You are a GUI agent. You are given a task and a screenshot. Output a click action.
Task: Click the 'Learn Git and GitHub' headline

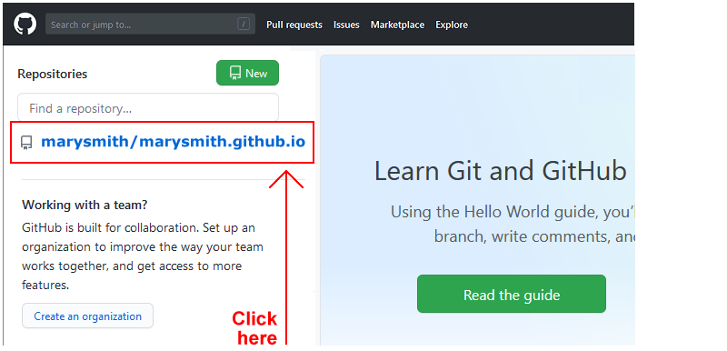(501, 171)
